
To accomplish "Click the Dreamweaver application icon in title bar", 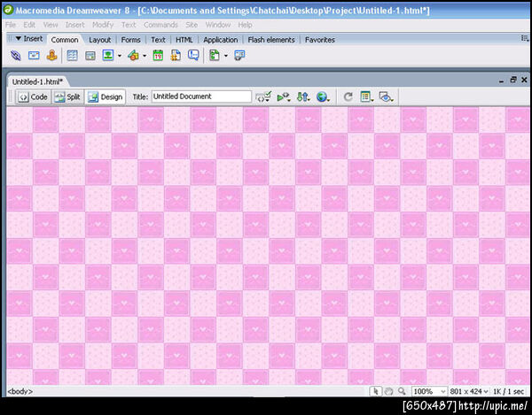I will pos(8,10).
